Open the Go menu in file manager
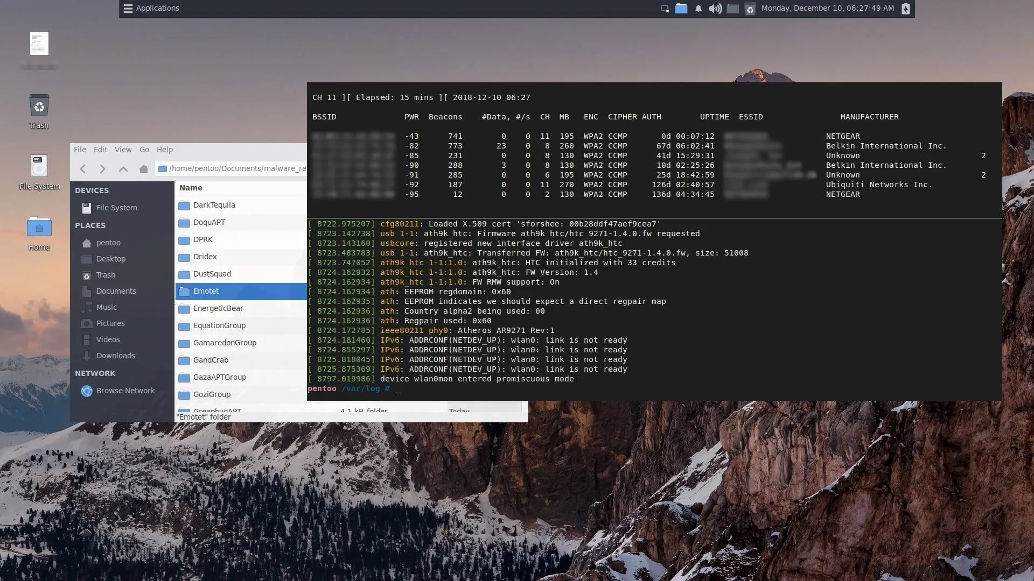Image resolution: width=1034 pixels, height=581 pixels. (144, 150)
